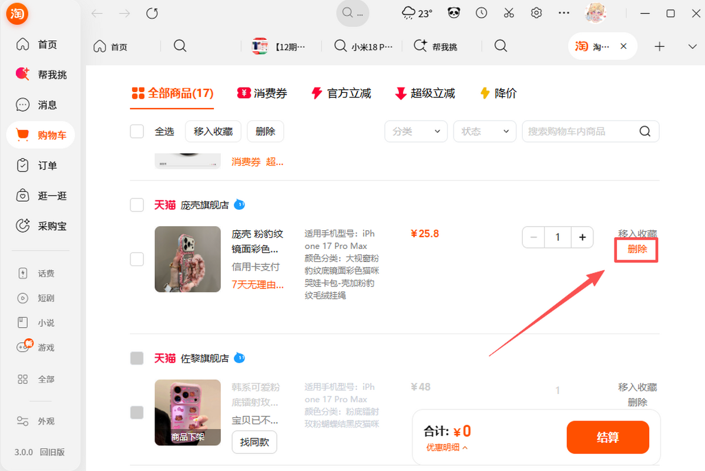
Task: Switch to the 降价 price-drop tab
Action: (498, 93)
